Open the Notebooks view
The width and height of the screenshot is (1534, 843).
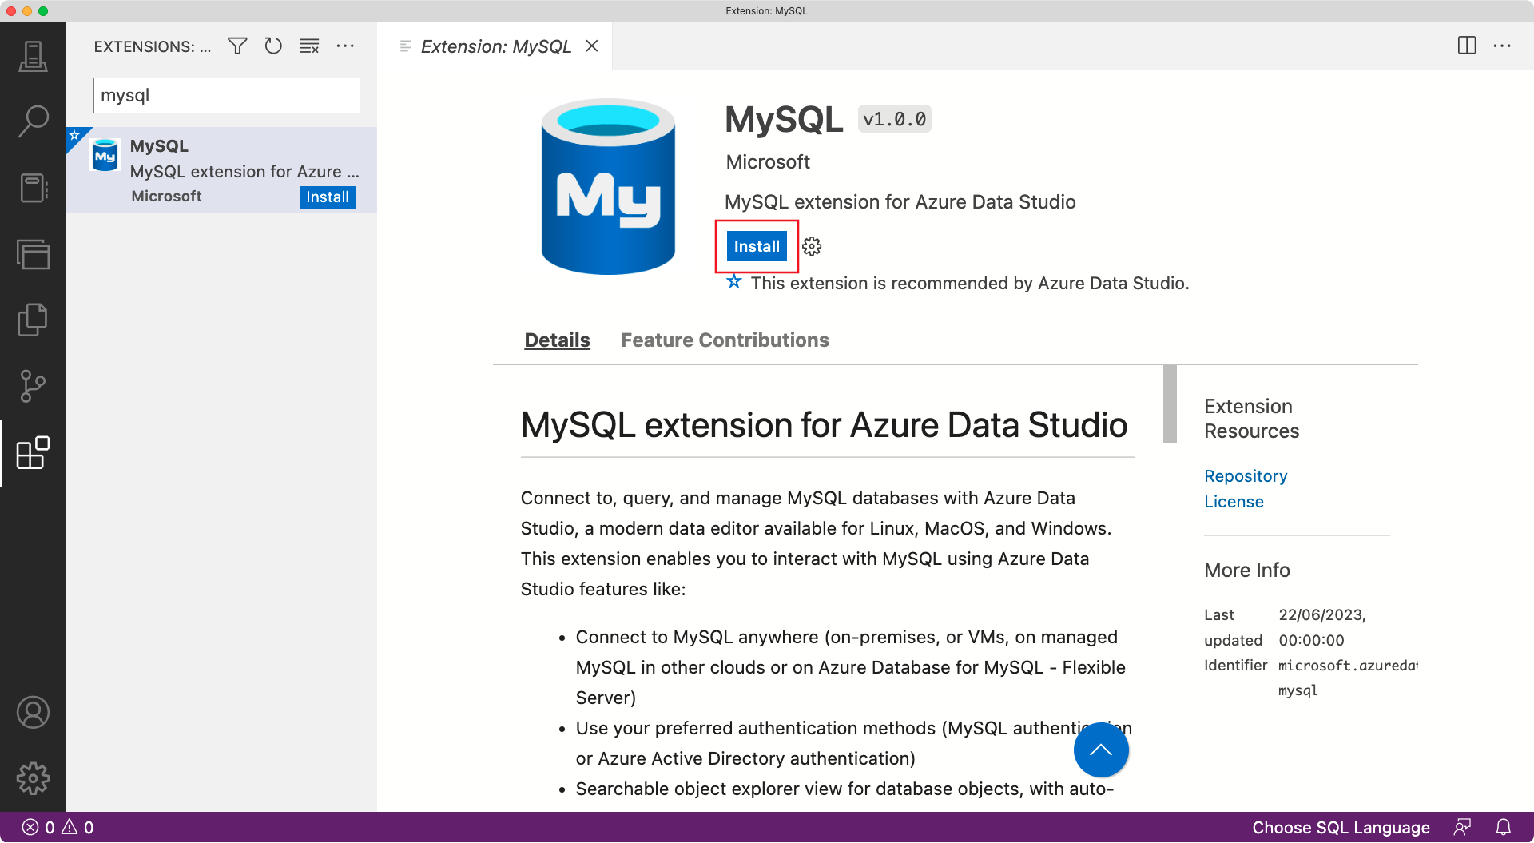(33, 188)
